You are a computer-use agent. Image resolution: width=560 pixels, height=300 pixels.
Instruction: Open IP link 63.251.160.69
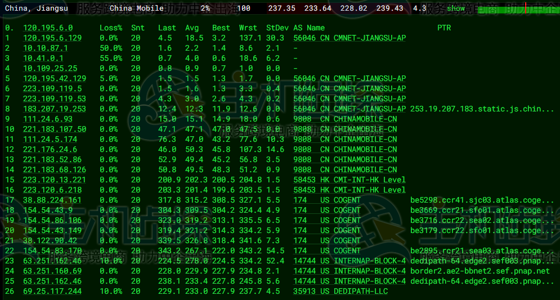point(52,271)
